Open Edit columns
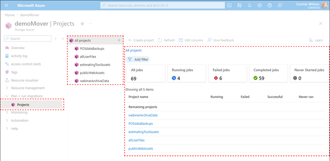 point(191,40)
